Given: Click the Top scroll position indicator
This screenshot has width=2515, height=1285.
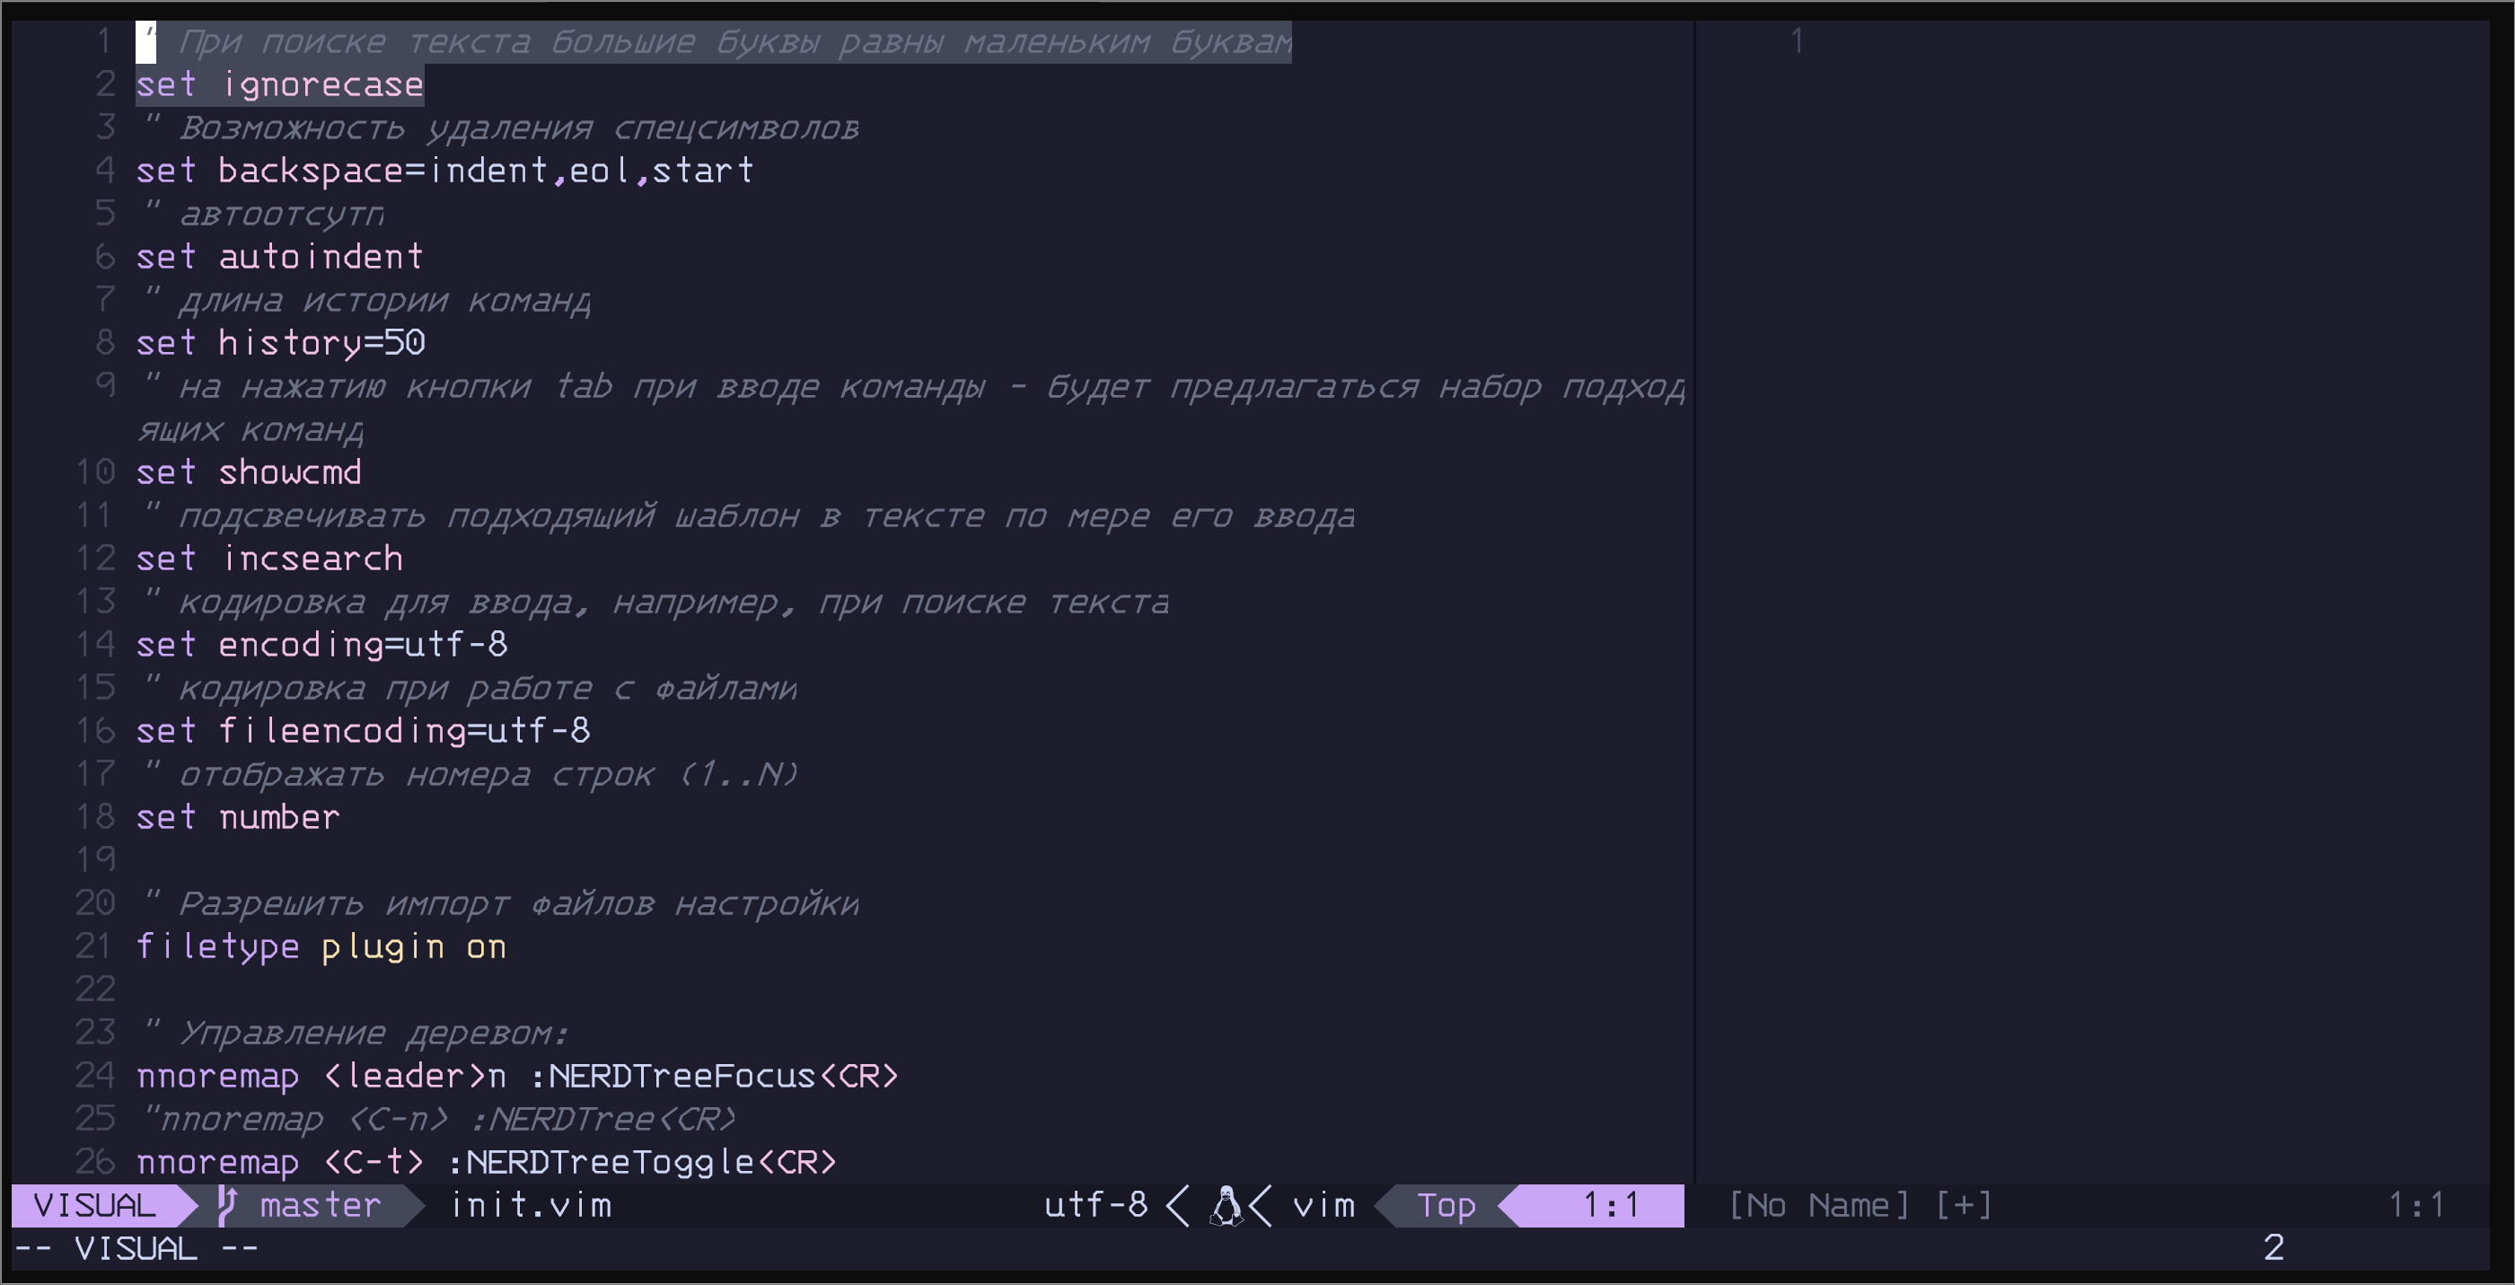Looking at the screenshot, I should pyautogui.click(x=1446, y=1205).
